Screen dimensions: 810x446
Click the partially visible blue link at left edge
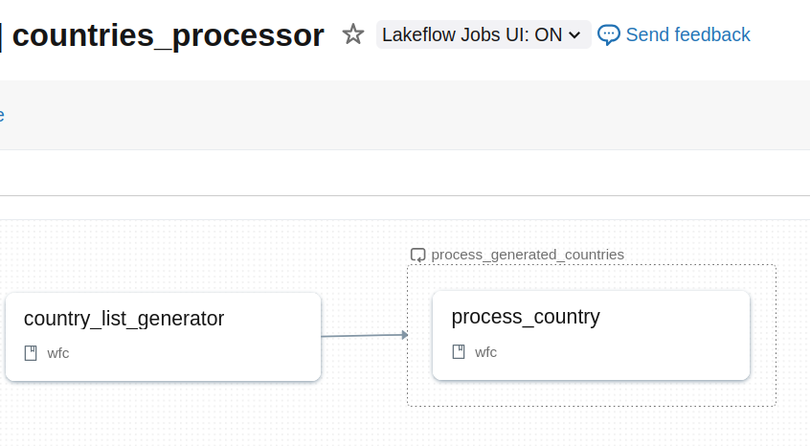tap(2, 116)
